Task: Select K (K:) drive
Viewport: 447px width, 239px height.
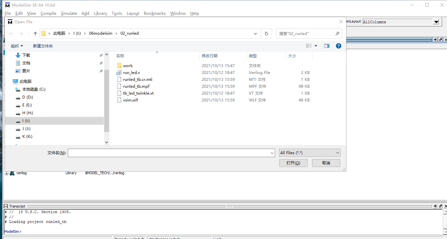Action: click(x=27, y=137)
